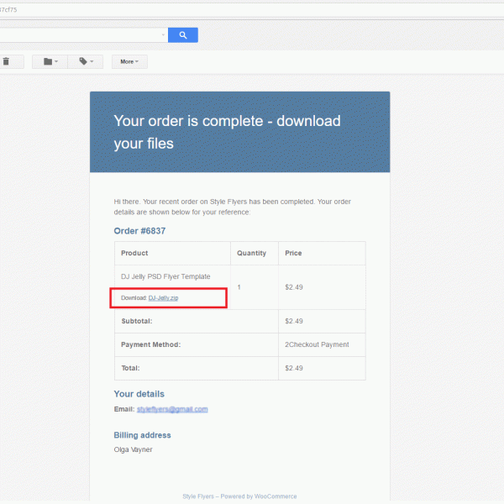Image resolution: width=504 pixels, height=504 pixels.
Task: Open Style Flyers footer link
Action: (198, 496)
